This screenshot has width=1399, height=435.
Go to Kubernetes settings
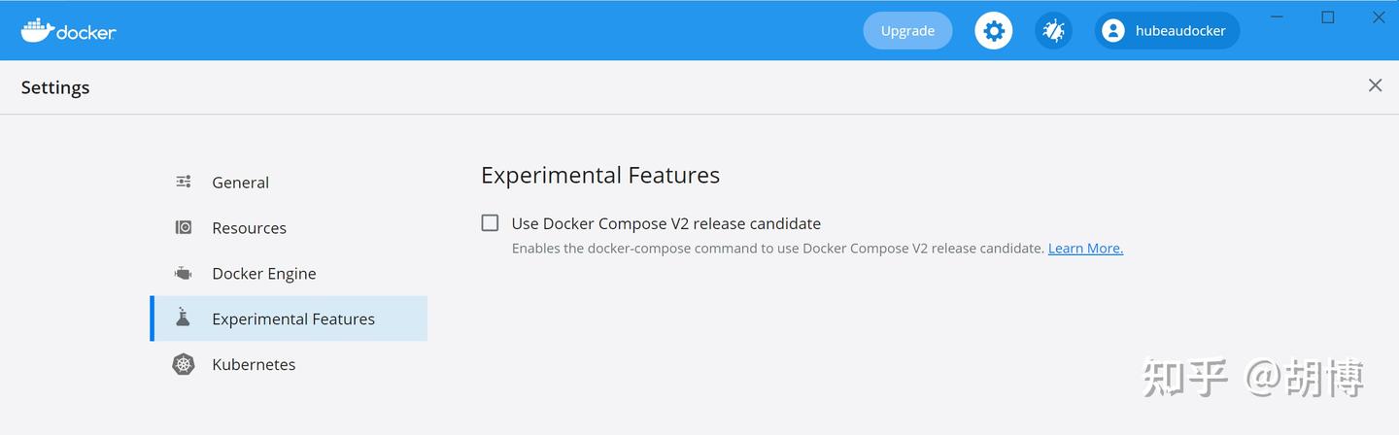coord(254,365)
